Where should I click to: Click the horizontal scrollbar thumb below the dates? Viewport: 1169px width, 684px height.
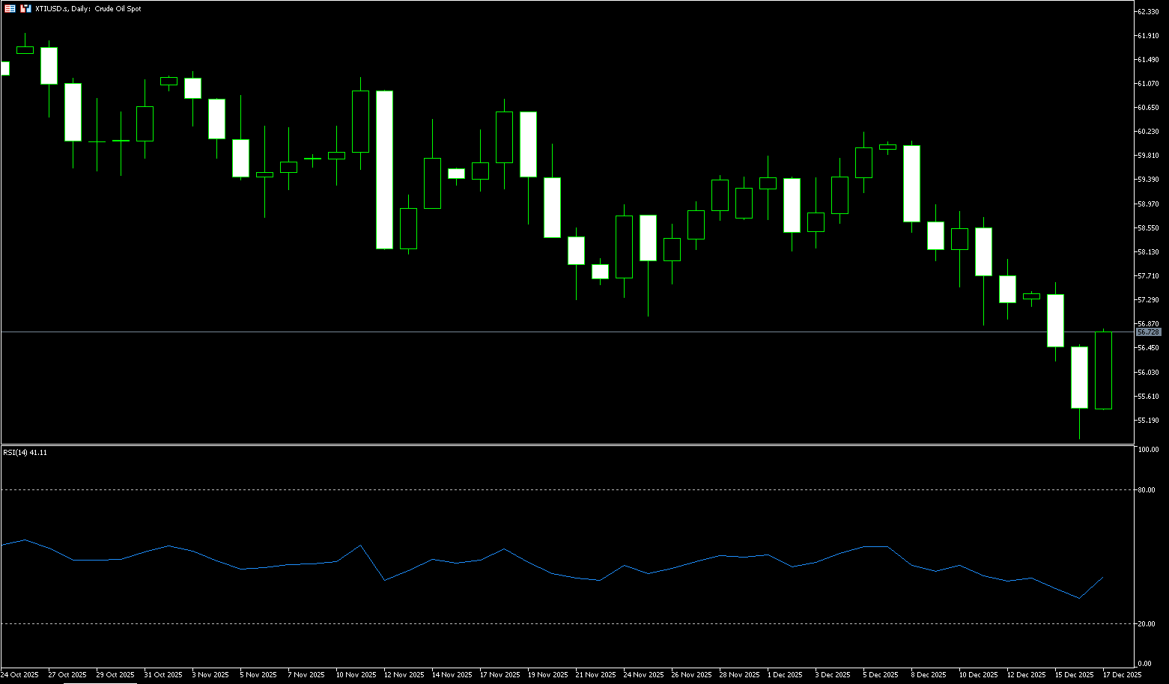pyautogui.click(x=100, y=683)
